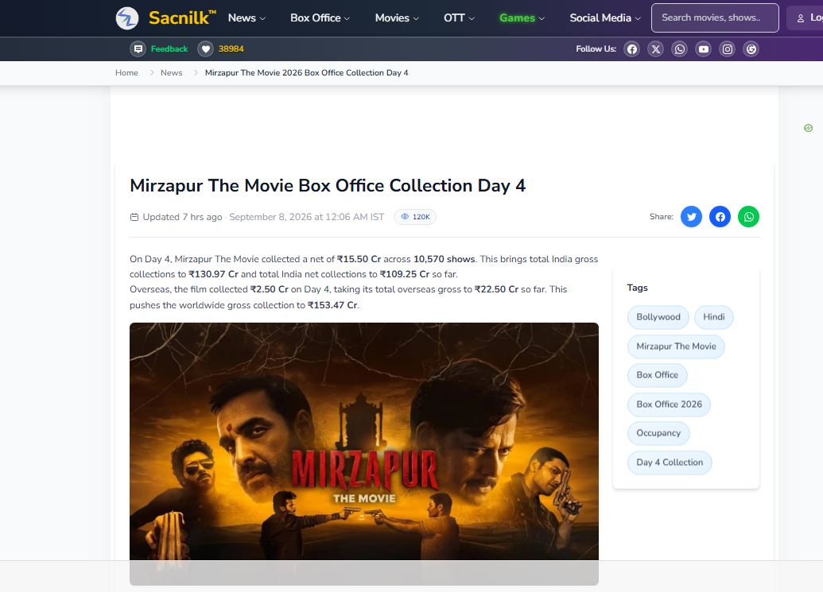Expand the Movies dropdown menu

coord(397,17)
